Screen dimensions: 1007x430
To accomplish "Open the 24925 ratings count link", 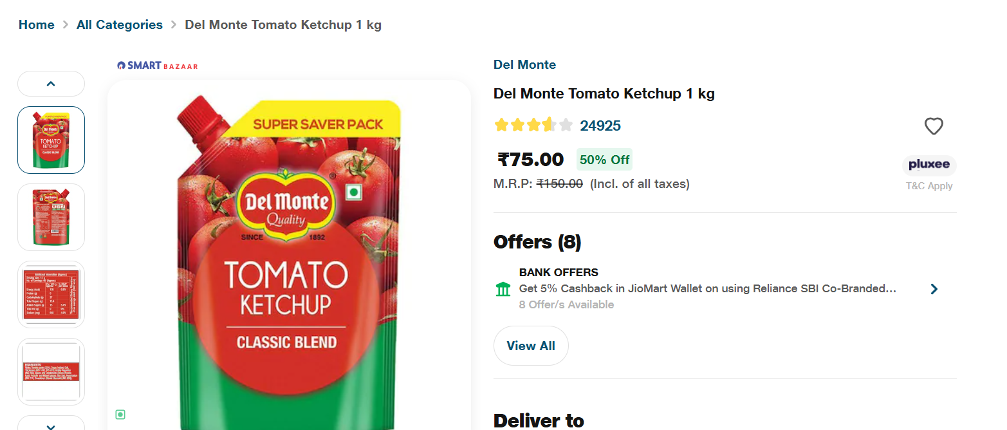I will coord(600,126).
